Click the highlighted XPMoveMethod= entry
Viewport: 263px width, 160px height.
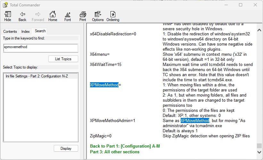coord(105,85)
